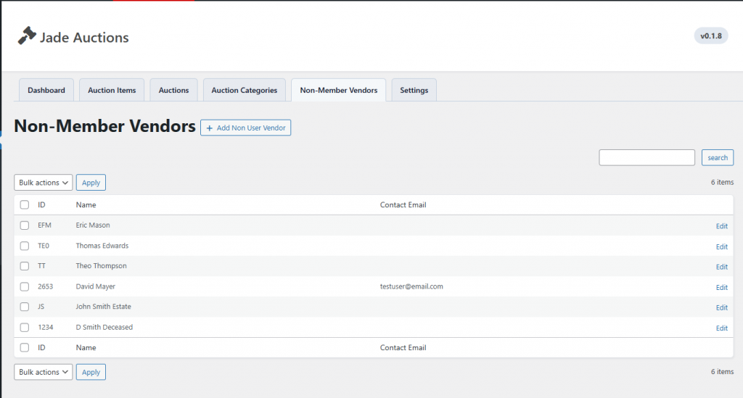Image resolution: width=743 pixels, height=398 pixels.
Task: Expand the top Bulk actions dropdown
Action: pos(43,183)
